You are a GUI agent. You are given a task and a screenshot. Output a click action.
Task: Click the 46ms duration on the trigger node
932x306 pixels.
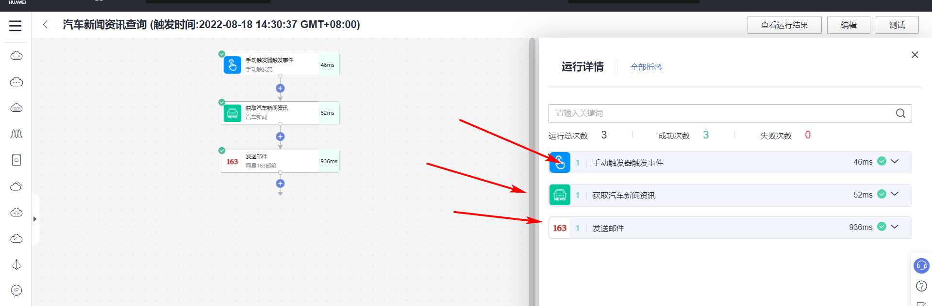328,65
